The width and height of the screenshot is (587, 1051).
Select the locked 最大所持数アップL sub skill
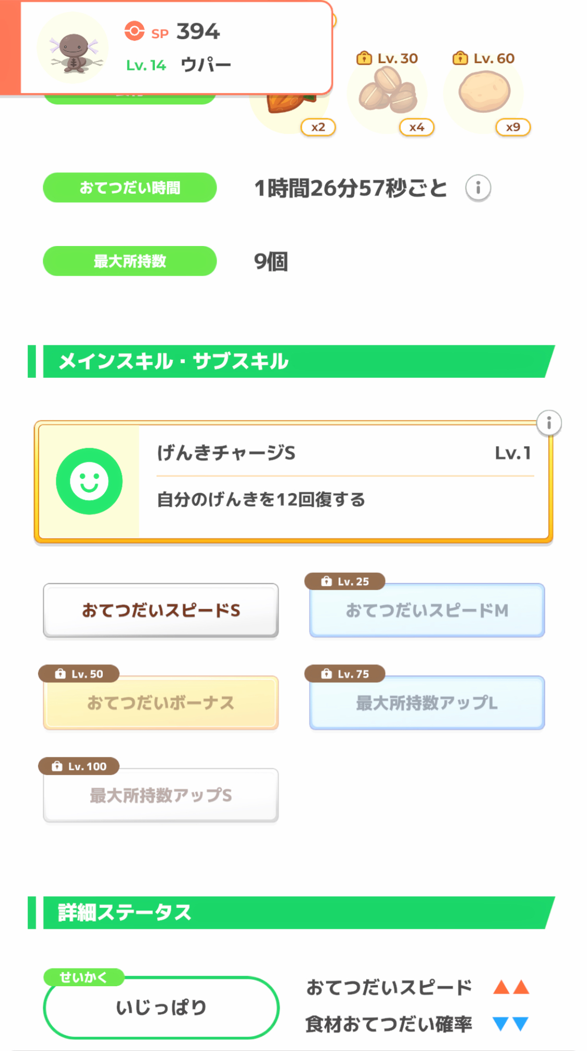coord(427,703)
